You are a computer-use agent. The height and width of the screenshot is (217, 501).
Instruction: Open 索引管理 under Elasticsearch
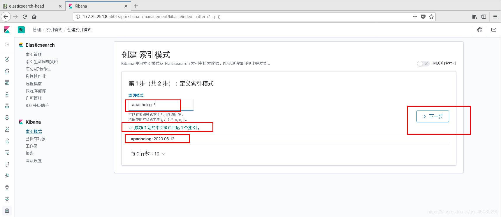coord(34,55)
